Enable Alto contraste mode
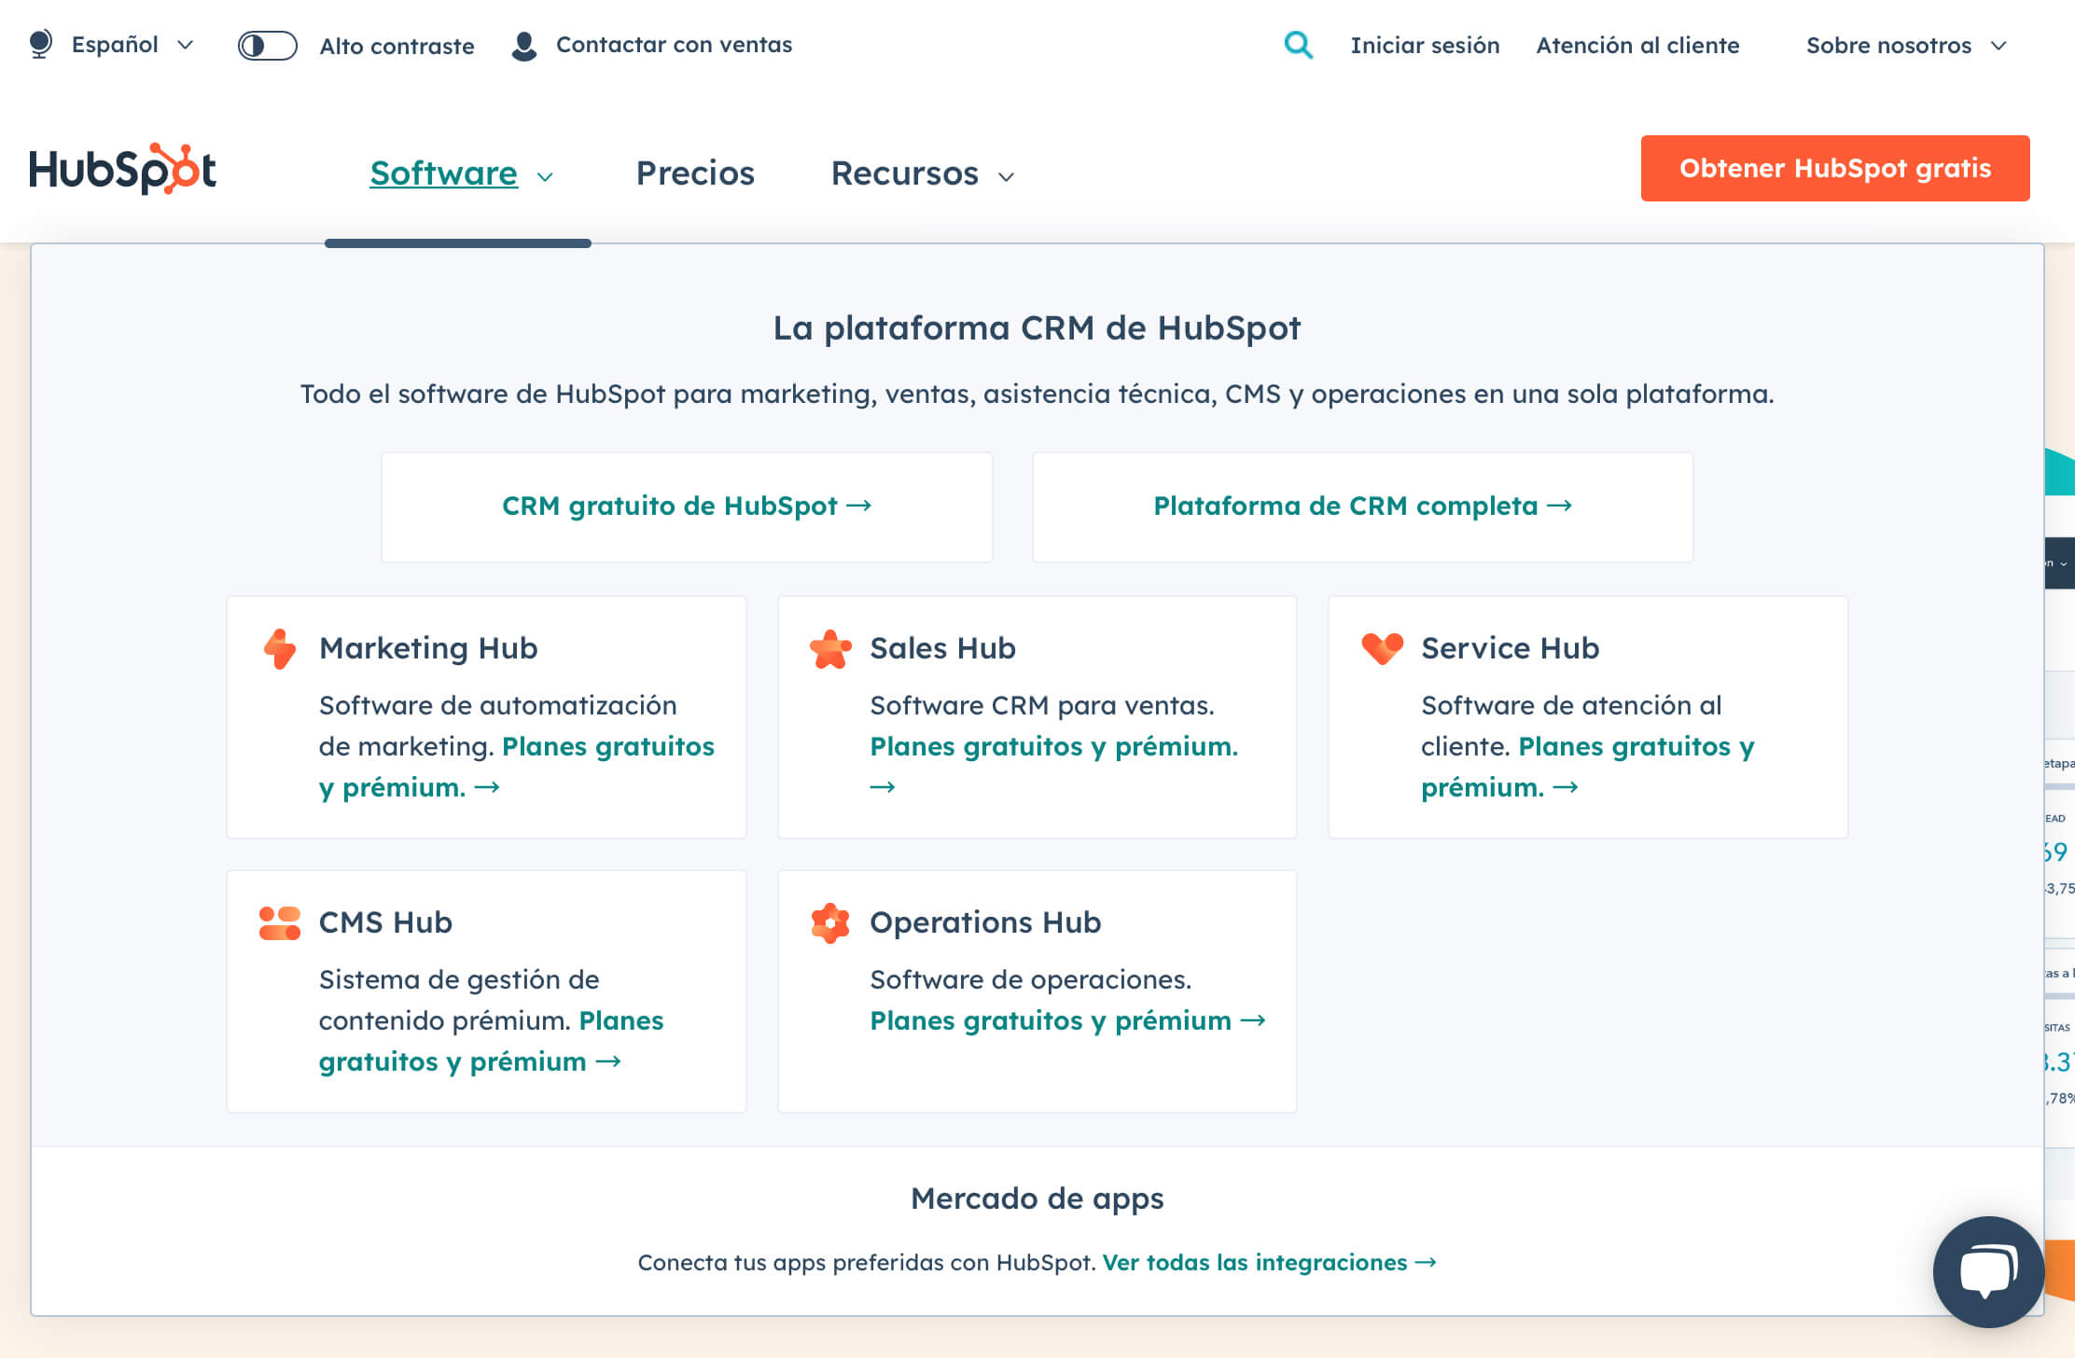The image size is (2075, 1358). 265,44
